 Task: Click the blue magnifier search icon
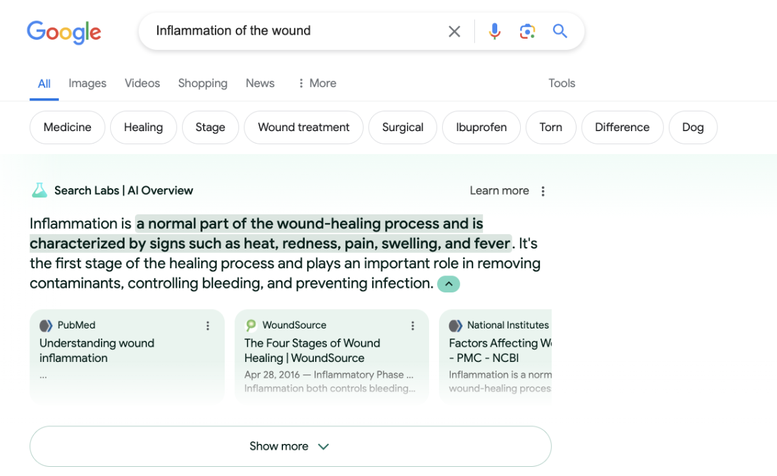tap(560, 31)
